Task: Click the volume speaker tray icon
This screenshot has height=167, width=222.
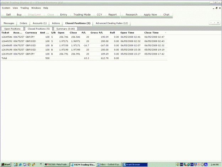Action: coord(178,165)
